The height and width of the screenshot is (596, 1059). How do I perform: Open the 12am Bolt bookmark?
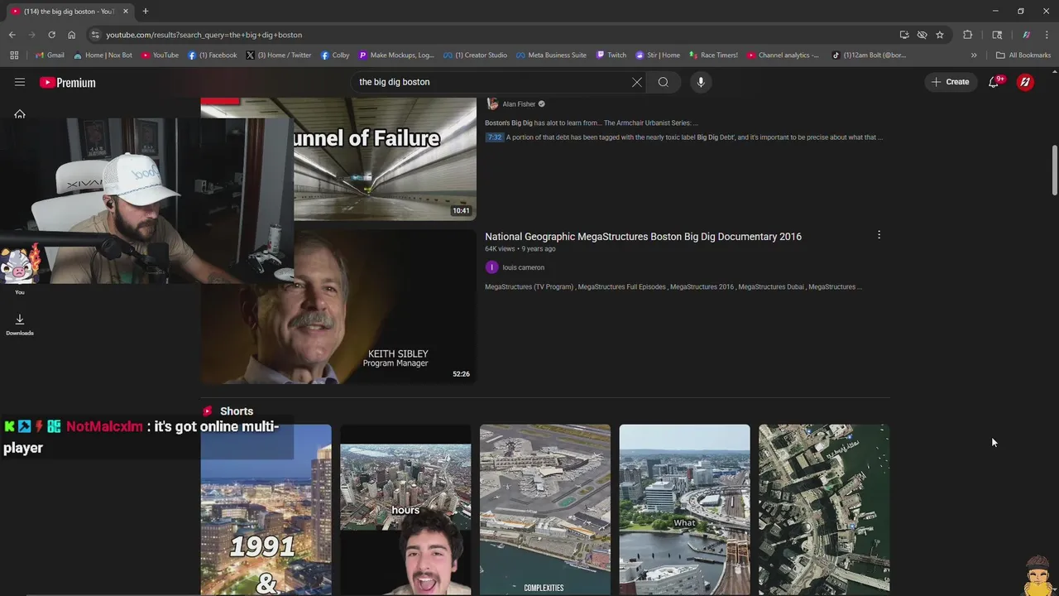pos(869,55)
